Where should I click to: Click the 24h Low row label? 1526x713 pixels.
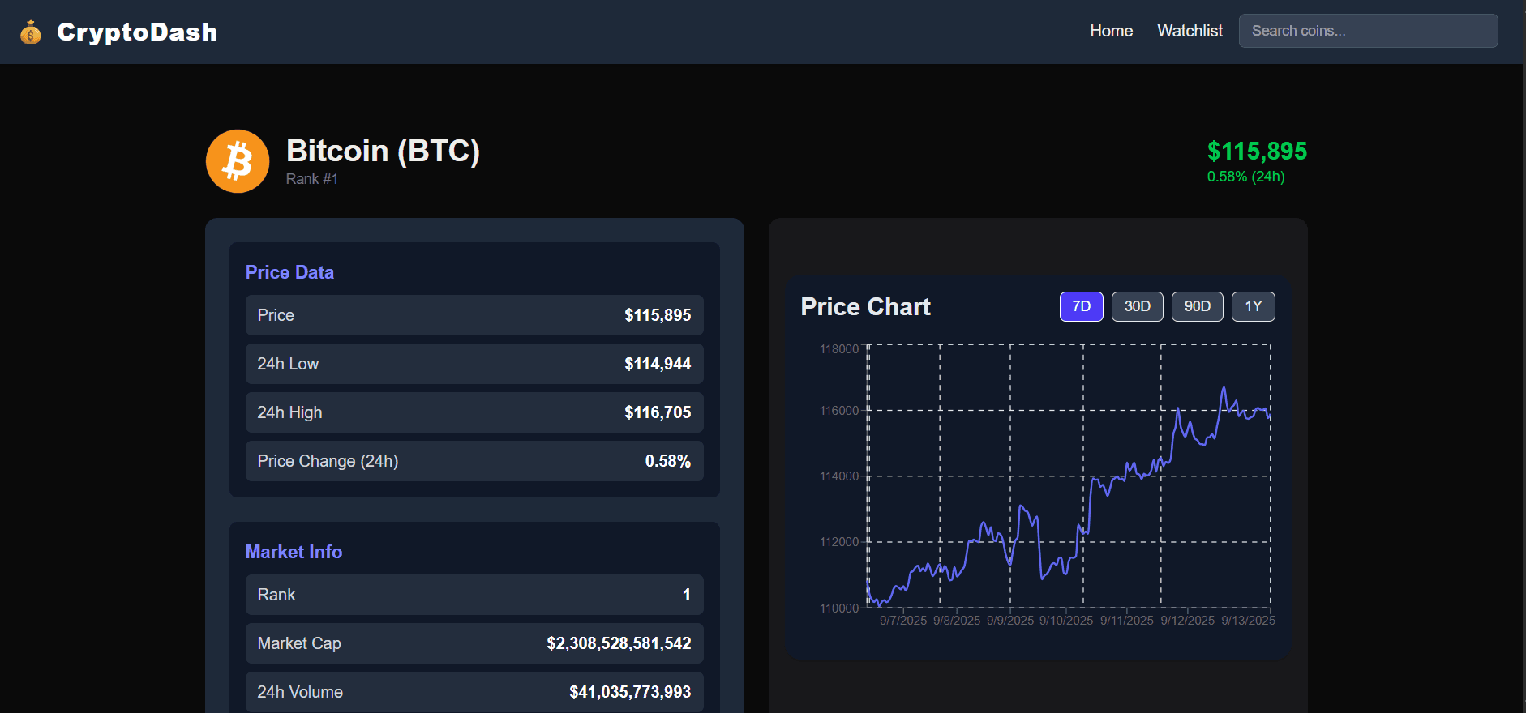288,364
